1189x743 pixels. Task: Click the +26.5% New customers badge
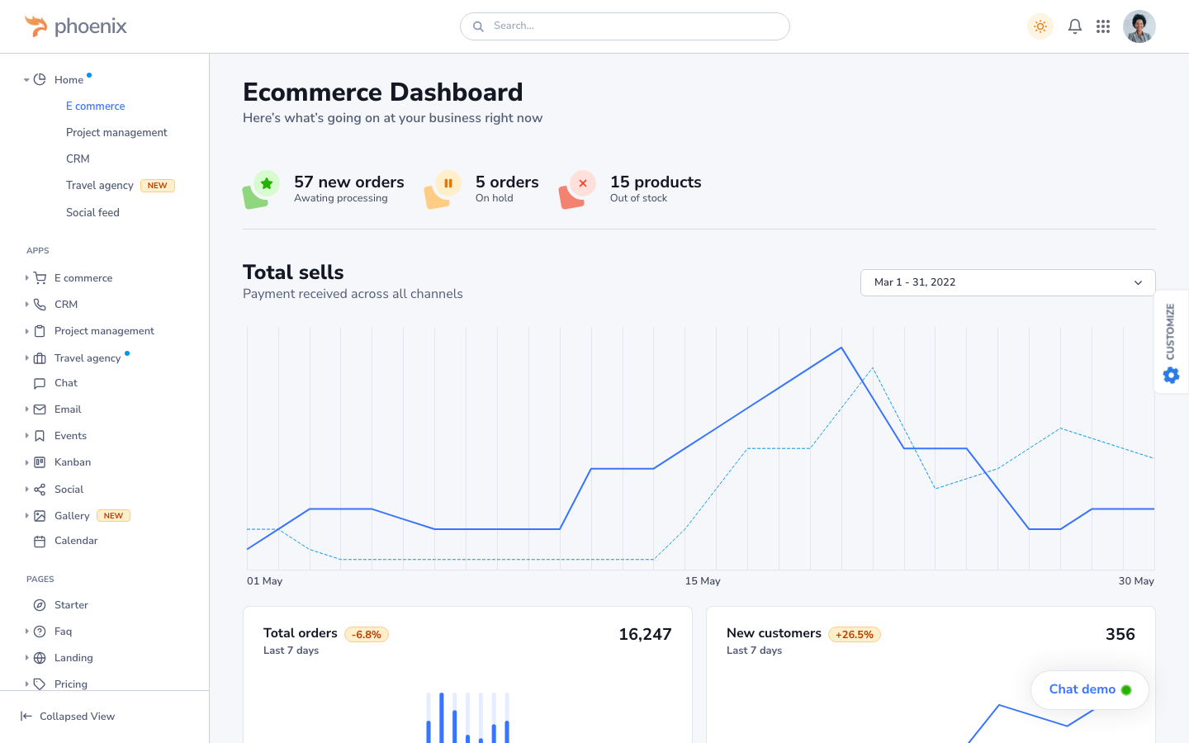[x=855, y=635]
